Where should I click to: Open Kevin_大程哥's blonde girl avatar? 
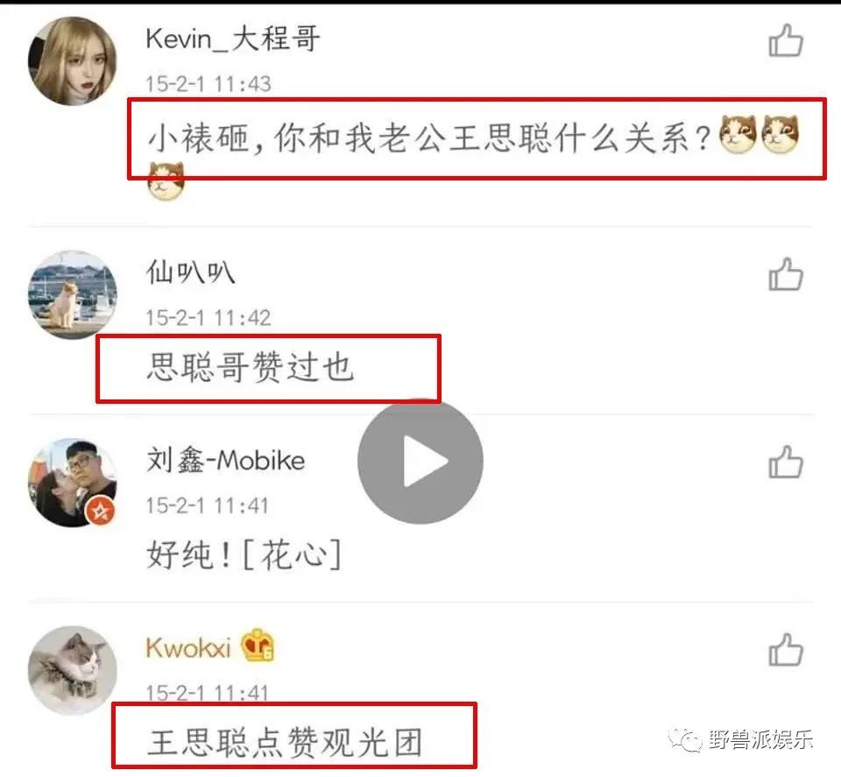coord(73,61)
